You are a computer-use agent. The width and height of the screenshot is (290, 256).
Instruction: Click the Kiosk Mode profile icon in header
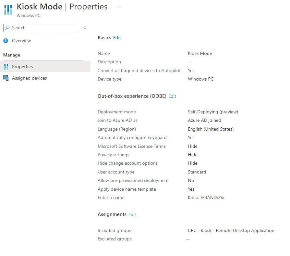(8, 10)
